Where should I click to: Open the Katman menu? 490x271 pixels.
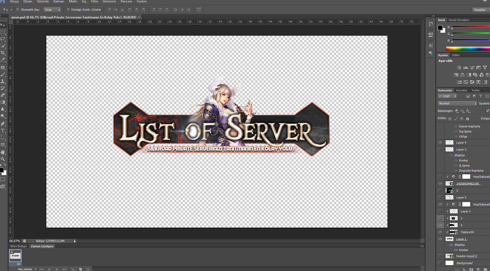[x=59, y=2]
